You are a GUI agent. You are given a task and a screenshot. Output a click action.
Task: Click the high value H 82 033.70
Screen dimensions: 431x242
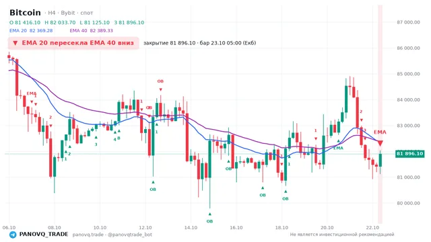pyautogui.click(x=60, y=22)
